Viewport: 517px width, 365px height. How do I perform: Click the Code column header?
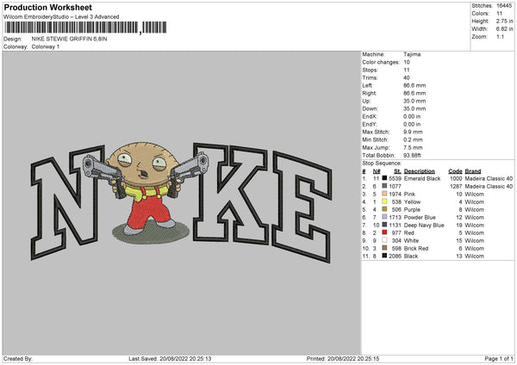(x=455, y=171)
